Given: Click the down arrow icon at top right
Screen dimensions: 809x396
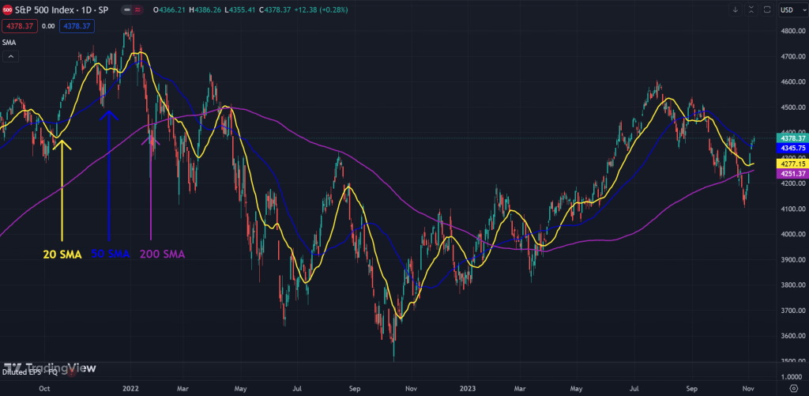Looking at the screenshot, I should [x=735, y=9].
